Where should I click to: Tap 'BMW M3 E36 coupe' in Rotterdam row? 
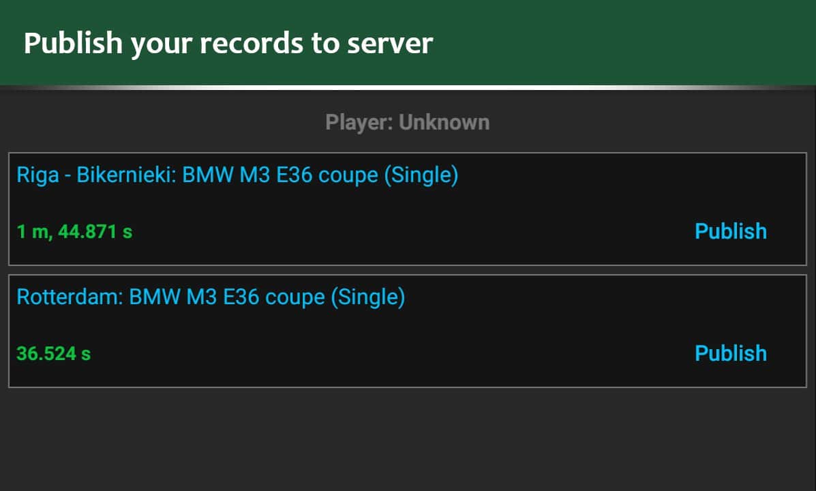pyautogui.click(x=227, y=297)
